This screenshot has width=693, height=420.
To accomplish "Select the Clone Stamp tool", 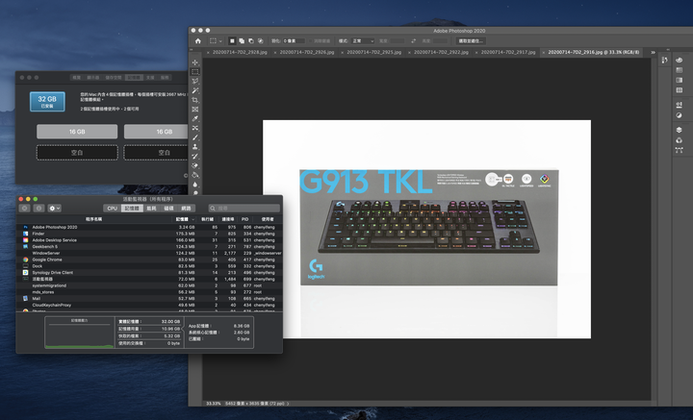I will pos(194,146).
